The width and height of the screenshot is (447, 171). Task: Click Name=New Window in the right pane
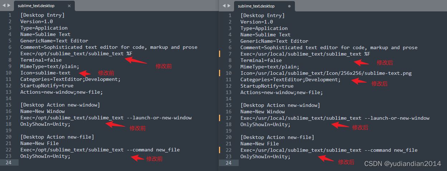coord(263,112)
